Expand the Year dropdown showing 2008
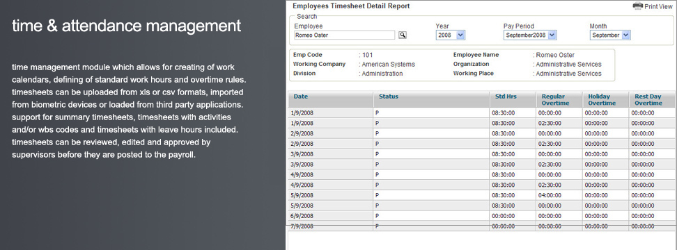The image size is (677, 250). point(451,35)
